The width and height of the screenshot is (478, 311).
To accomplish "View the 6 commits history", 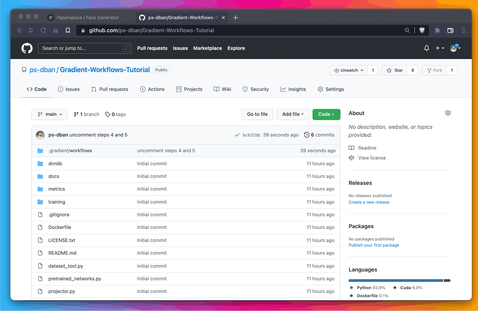I will pyautogui.click(x=319, y=135).
